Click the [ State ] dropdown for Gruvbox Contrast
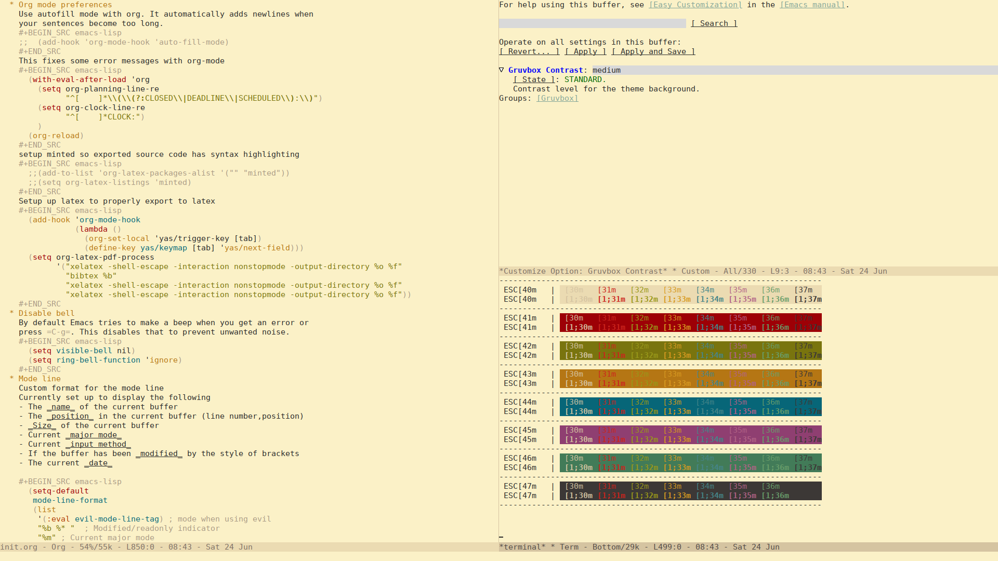 533,79
